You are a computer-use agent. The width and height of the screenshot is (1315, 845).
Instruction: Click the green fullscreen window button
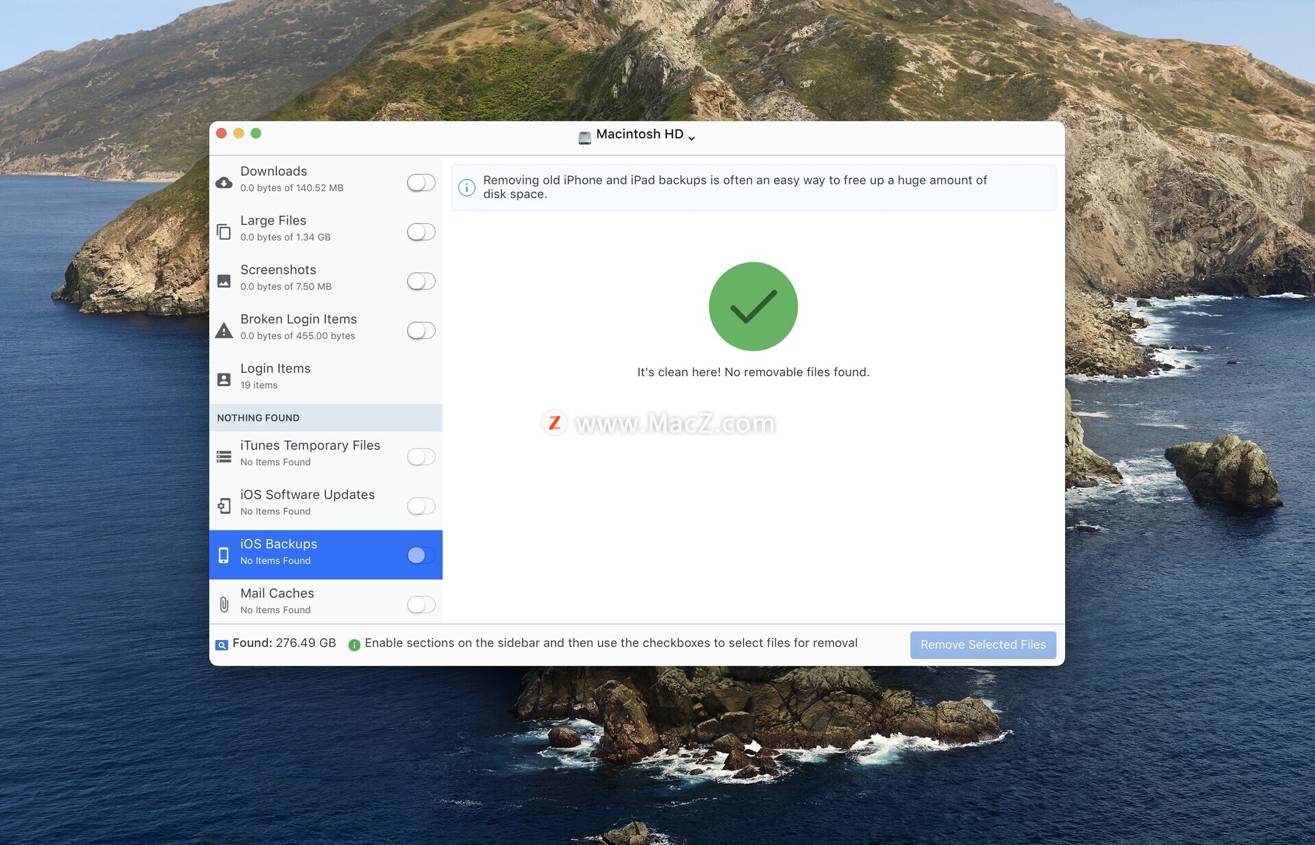click(x=256, y=133)
